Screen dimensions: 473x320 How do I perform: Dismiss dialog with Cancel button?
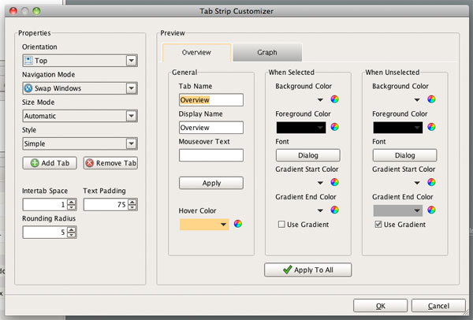click(x=438, y=306)
